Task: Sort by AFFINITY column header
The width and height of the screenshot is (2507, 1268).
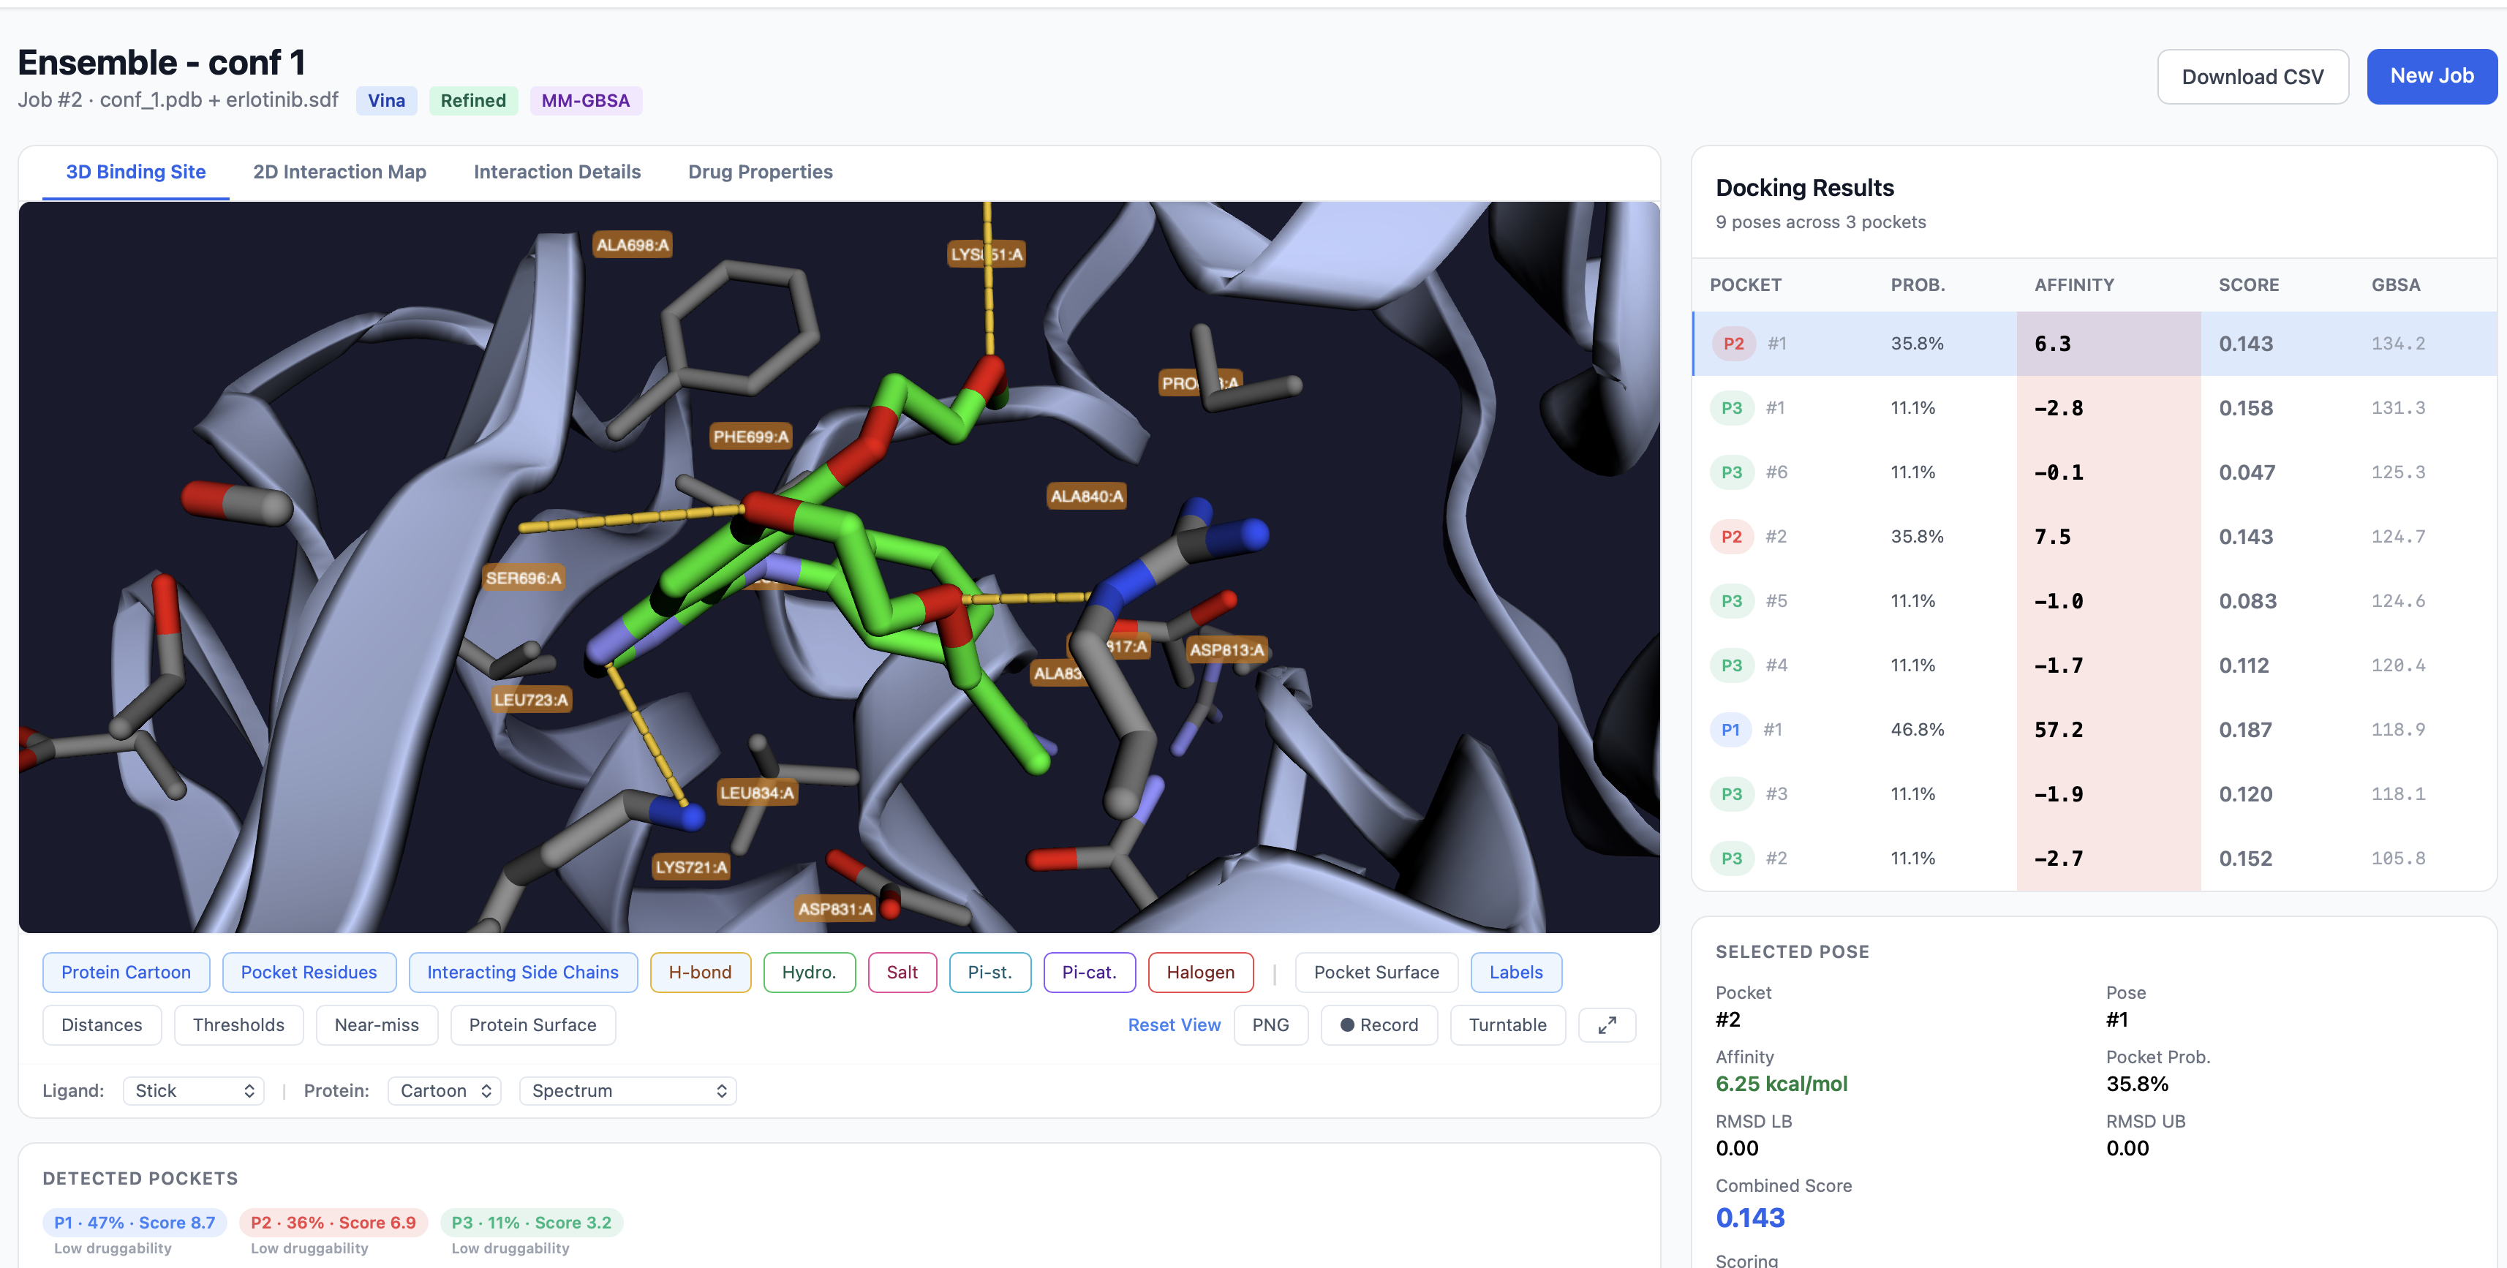Action: click(x=2074, y=285)
